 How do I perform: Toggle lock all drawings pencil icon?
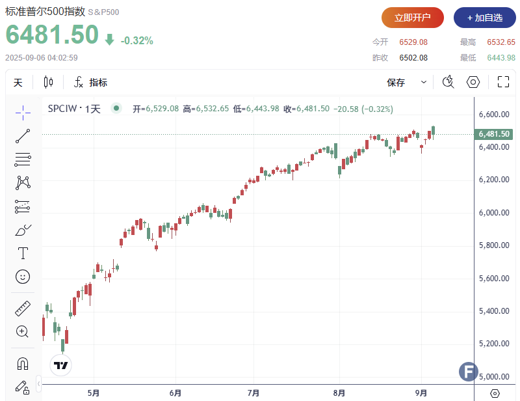(23, 387)
